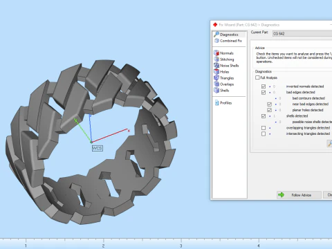
Task: Click the Current Part field CG 642
Action: click(302, 34)
